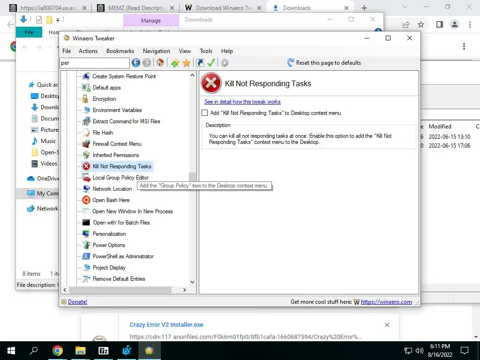Open a new Chrome tab with plus button
Screen dimensions: 480x360
(364, 8)
